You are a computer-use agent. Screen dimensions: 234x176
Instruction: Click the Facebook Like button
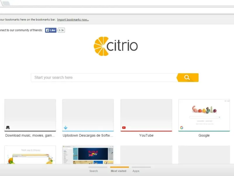51,30
